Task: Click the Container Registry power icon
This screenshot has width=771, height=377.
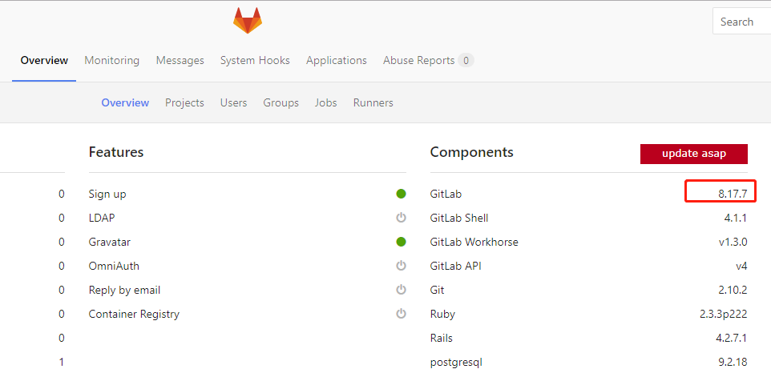Action: coord(402,314)
